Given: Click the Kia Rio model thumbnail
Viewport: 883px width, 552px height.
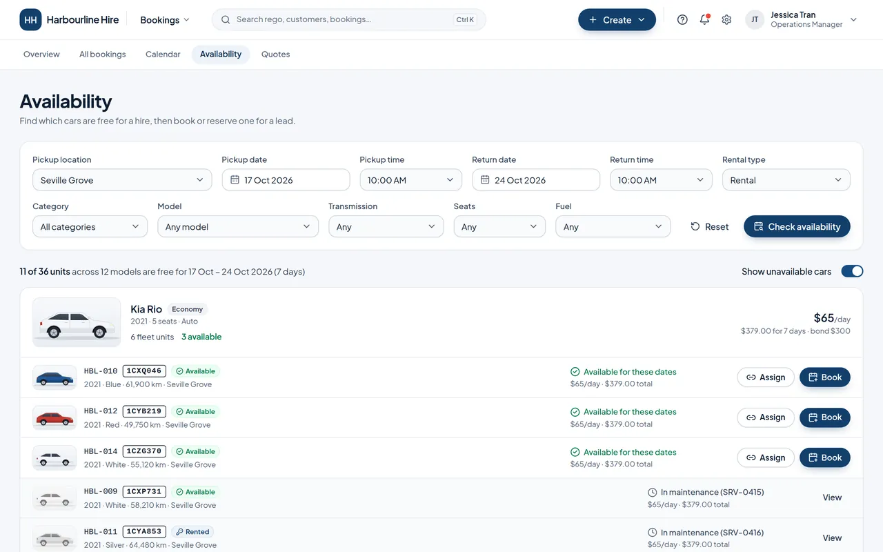Looking at the screenshot, I should (77, 322).
